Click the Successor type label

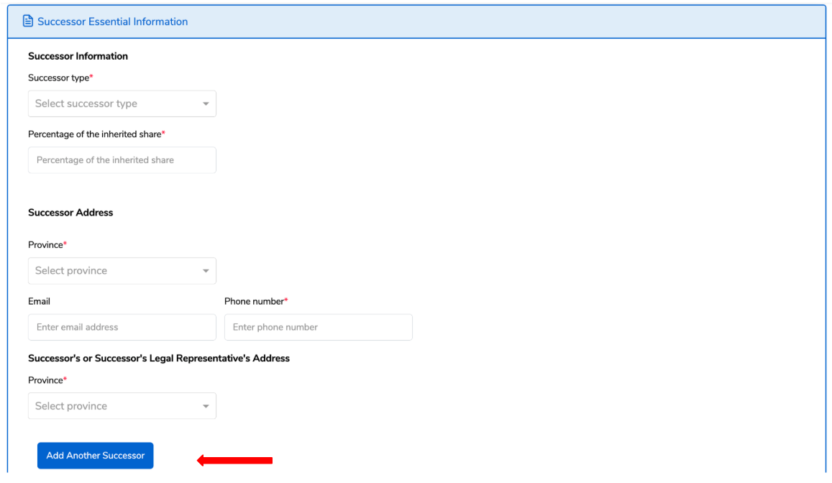(x=60, y=78)
